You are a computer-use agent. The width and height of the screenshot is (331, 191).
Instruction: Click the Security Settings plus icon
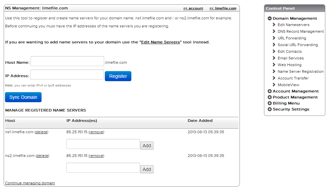coord(270,109)
